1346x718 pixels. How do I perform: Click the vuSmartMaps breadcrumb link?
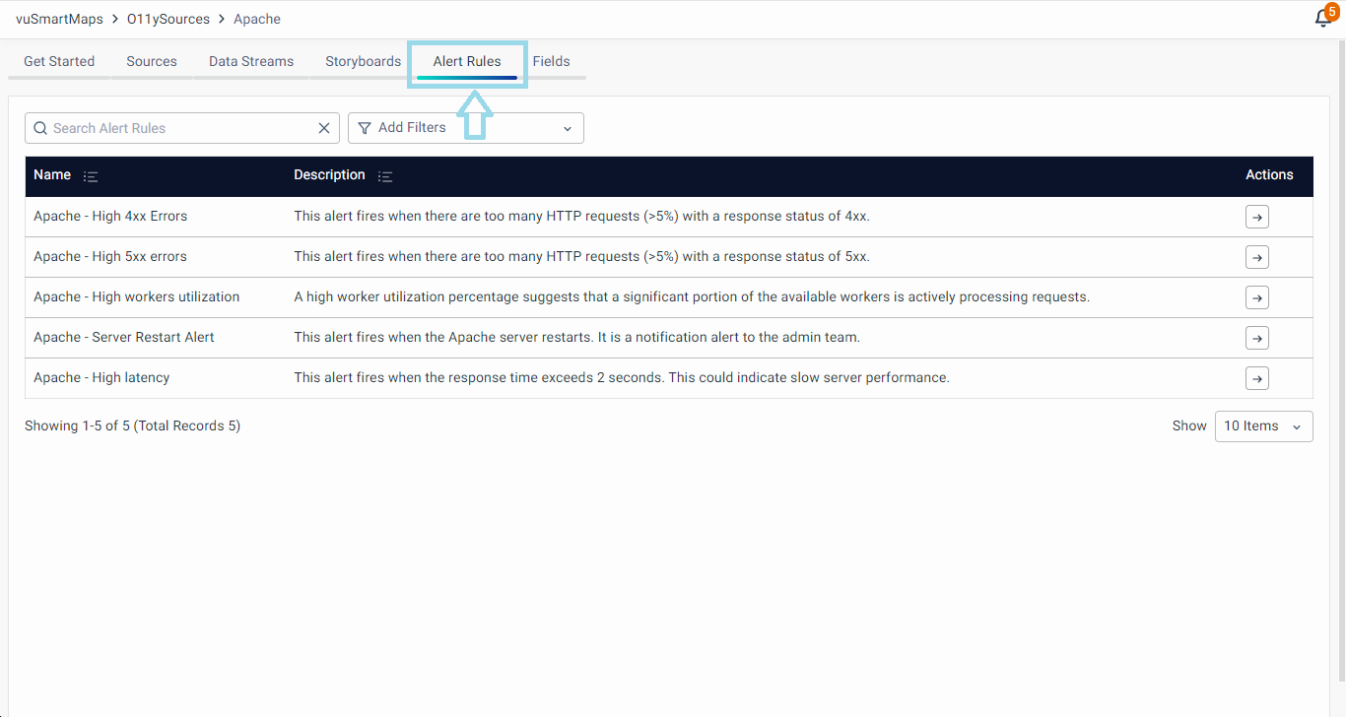(x=59, y=19)
